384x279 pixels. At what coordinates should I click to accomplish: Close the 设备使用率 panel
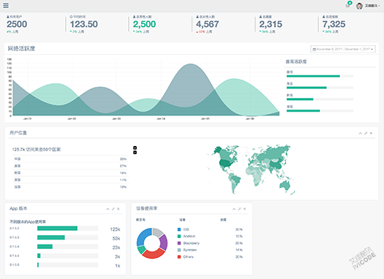[x=244, y=209]
